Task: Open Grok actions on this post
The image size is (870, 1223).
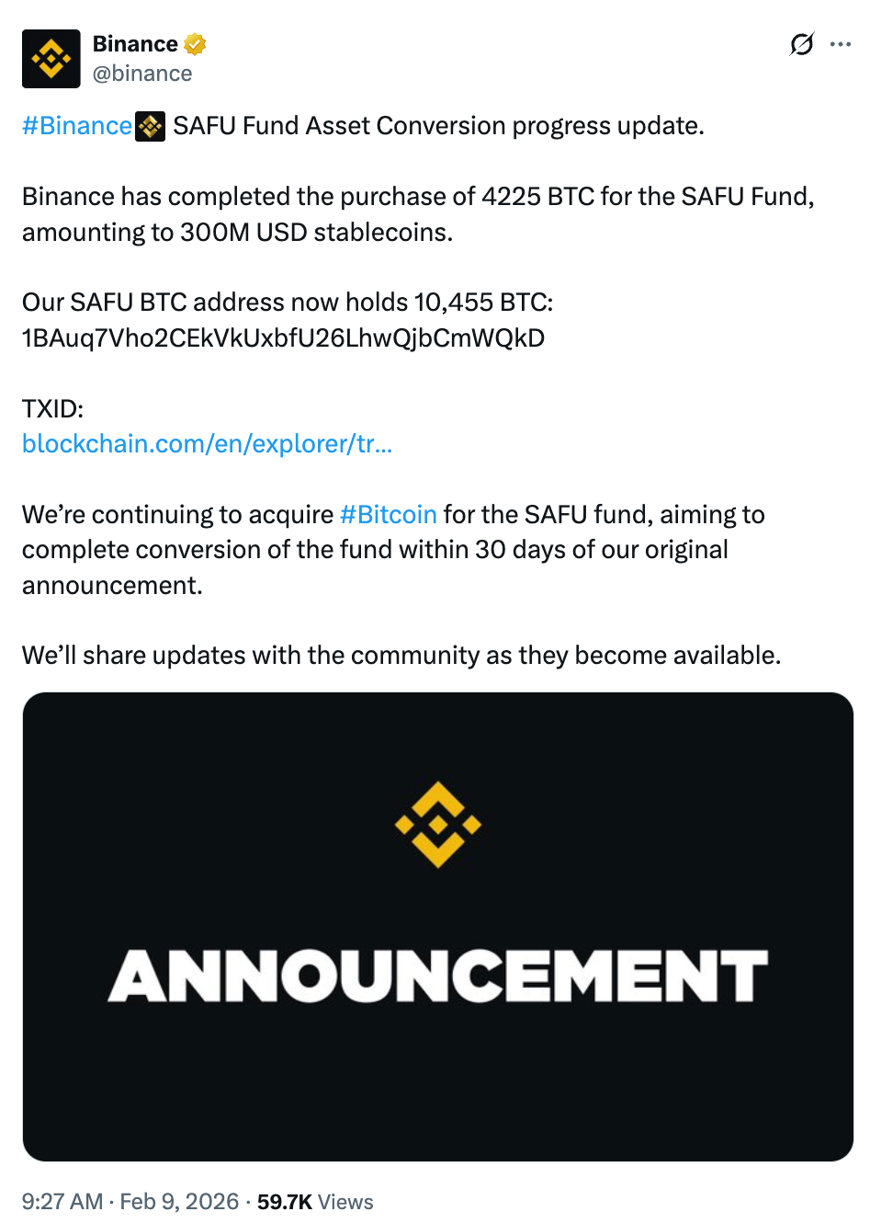Action: [x=802, y=44]
